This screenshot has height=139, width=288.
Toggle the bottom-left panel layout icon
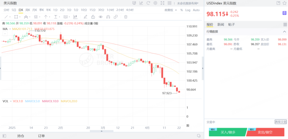tap(5, 136)
